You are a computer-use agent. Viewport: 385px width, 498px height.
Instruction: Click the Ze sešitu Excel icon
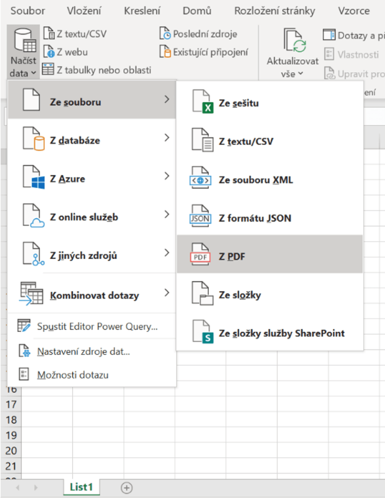[x=200, y=103]
